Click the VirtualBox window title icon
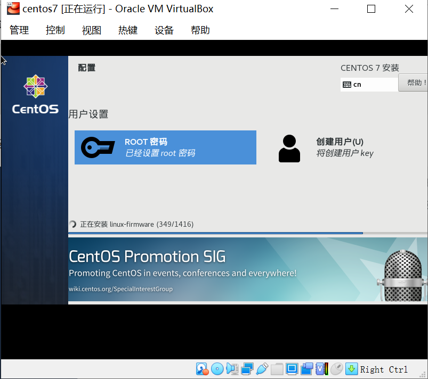 click(x=13, y=8)
